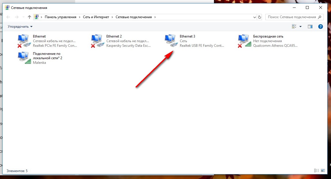
Task: Expand chevron after Панель управления
Action: point(79,17)
